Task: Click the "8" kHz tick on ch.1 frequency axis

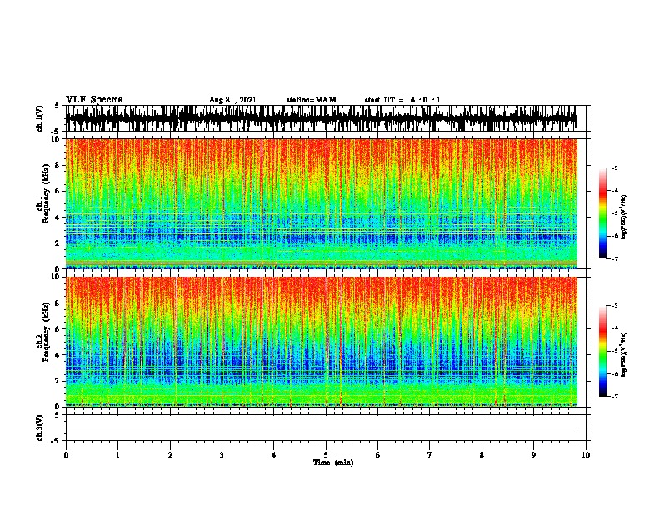Action: 58,165
